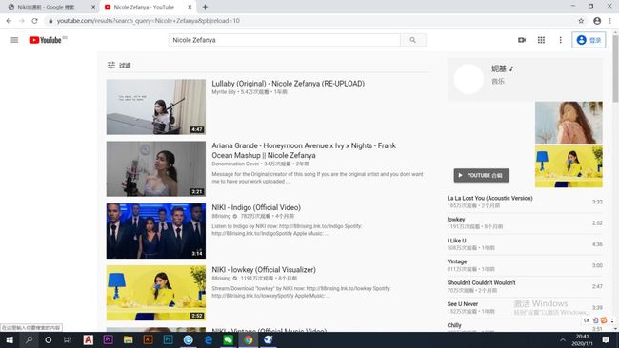Open the search filter options

(119, 65)
